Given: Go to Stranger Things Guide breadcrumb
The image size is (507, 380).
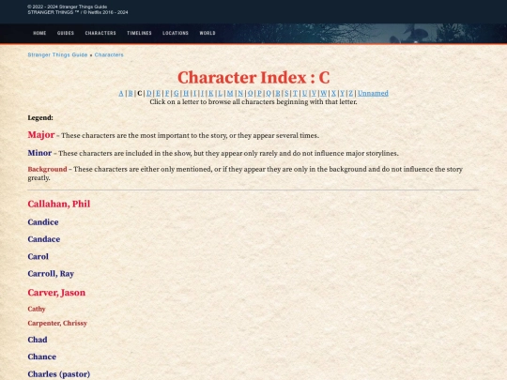Looking at the screenshot, I should tap(57, 55).
